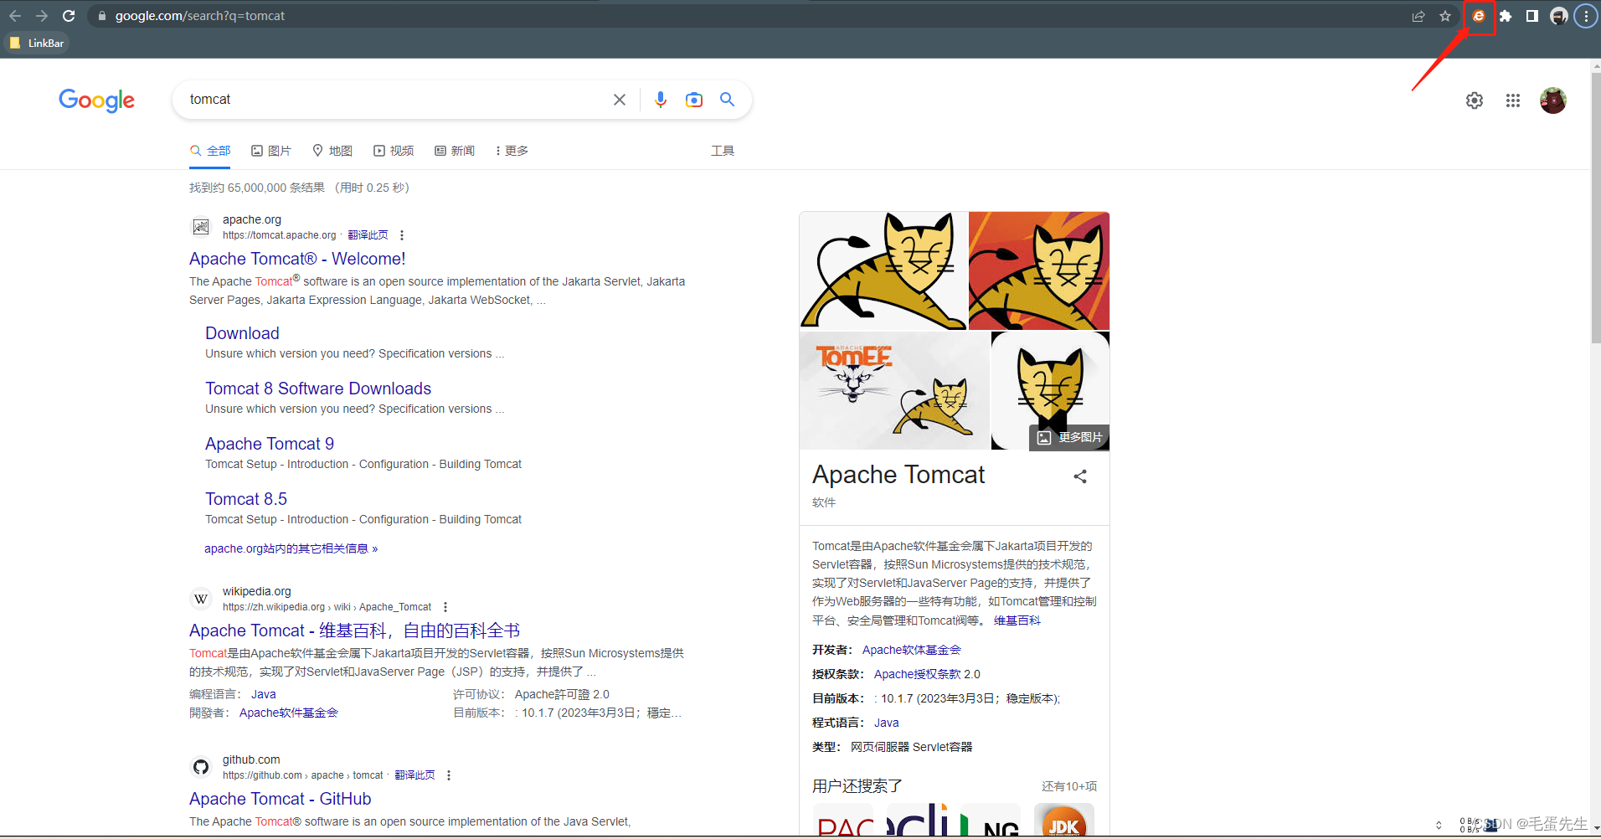The height and width of the screenshot is (839, 1601).
Task: Translate the github.com result with 翻译此页
Action: point(414,775)
